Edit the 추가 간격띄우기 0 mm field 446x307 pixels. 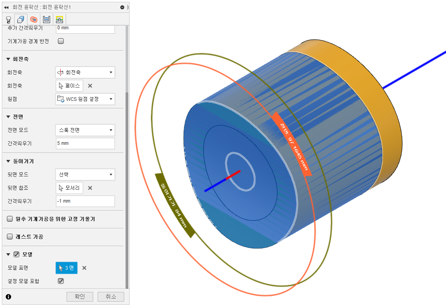point(85,28)
